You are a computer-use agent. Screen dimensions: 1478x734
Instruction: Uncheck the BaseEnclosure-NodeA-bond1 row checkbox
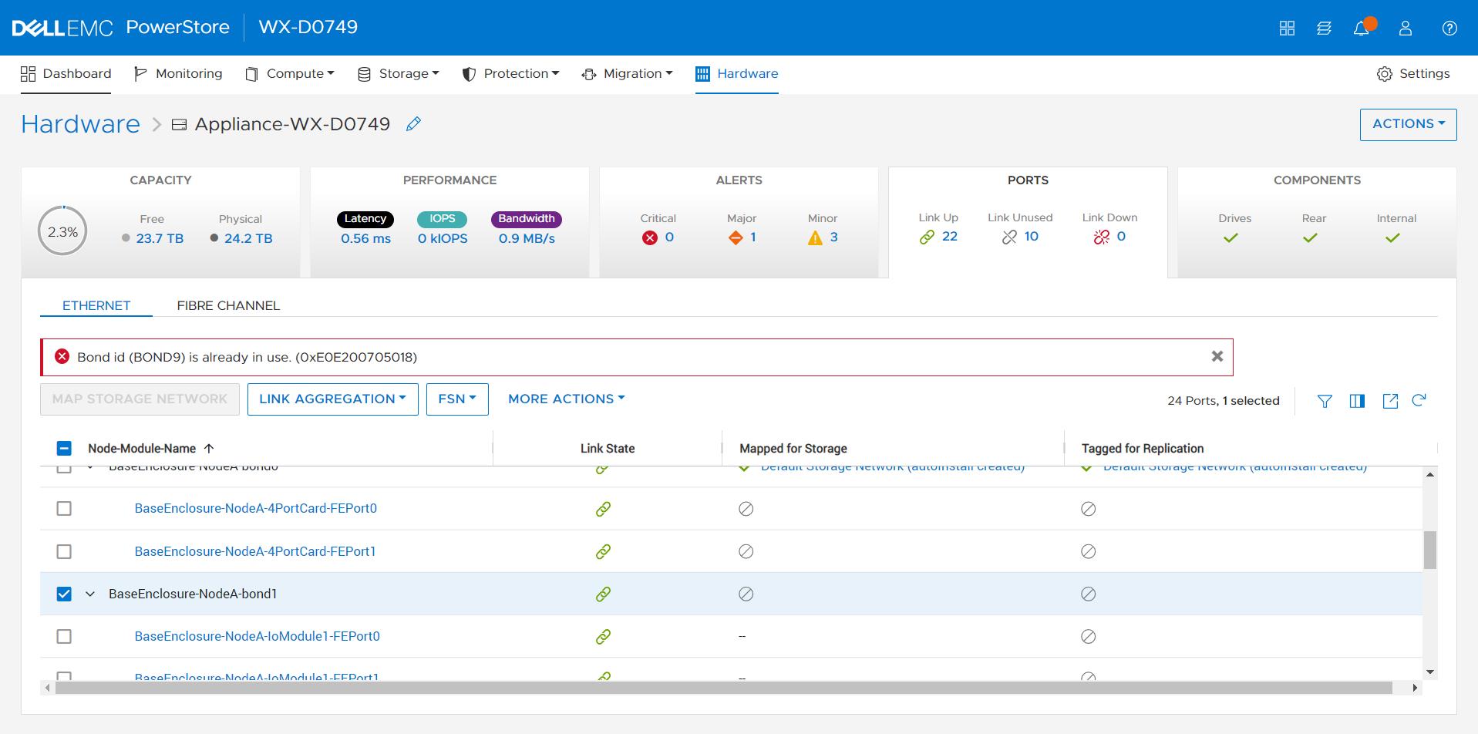click(64, 594)
